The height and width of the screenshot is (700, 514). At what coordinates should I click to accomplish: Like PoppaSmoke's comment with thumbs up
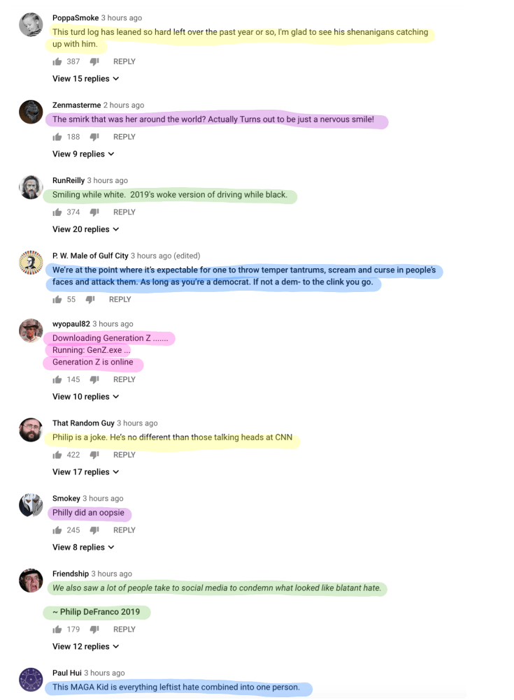57,61
